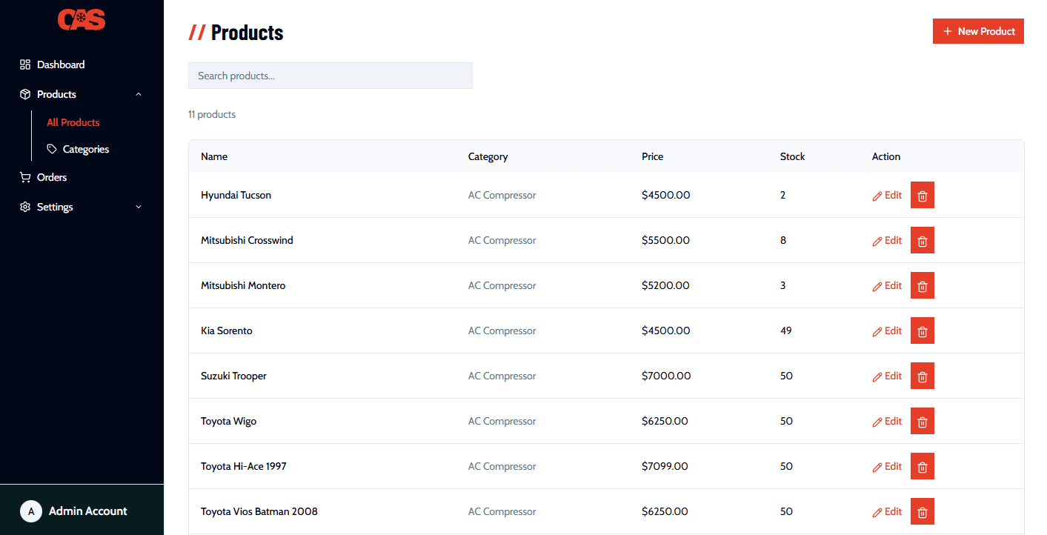Delete the Suzuki Trooper product
Viewport: 1047px width, 535px height.
click(x=923, y=376)
